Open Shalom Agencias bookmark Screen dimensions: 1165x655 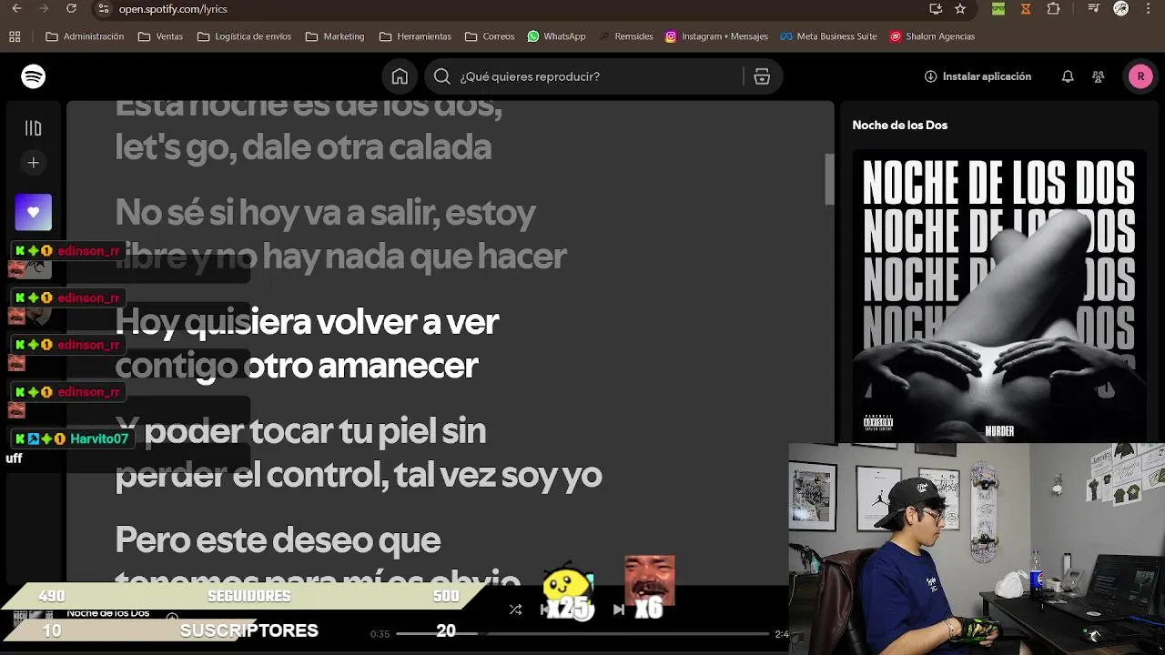pos(932,36)
